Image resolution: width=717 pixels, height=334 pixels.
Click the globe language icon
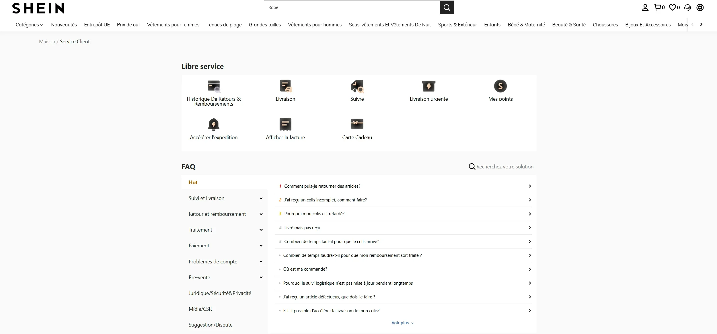point(700,7)
